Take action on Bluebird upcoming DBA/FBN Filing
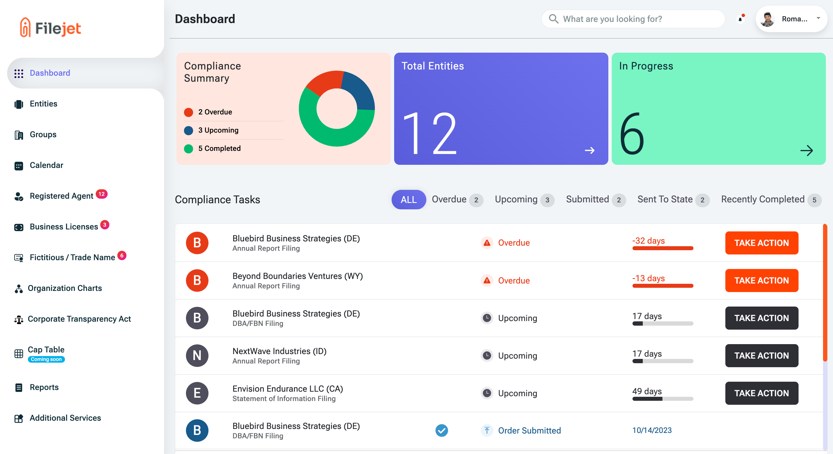This screenshot has height=454, width=833. click(x=762, y=318)
